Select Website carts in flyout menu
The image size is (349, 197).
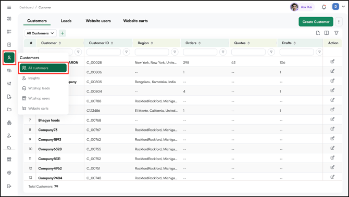tap(38, 109)
